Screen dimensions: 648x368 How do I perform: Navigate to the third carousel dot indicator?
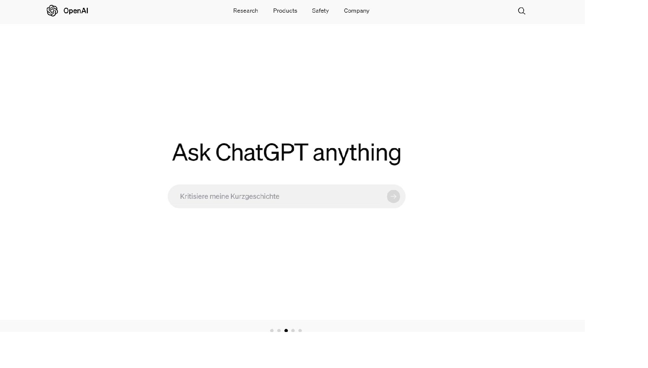point(286,330)
